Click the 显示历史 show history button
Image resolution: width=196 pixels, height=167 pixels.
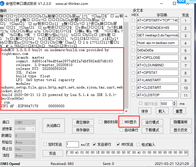[x=181, y=130]
